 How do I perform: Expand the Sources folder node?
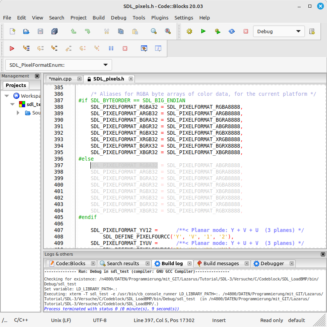click(x=18, y=113)
